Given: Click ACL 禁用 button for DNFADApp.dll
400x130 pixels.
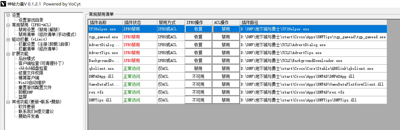Looking at the screenshot, I should click(226, 76).
